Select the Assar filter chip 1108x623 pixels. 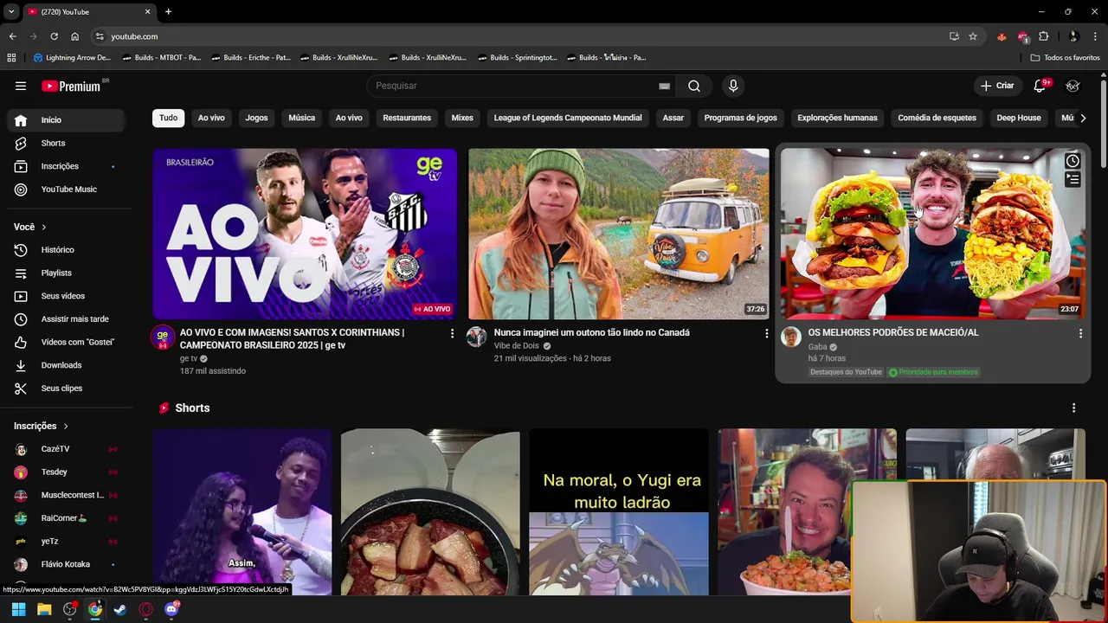673,118
